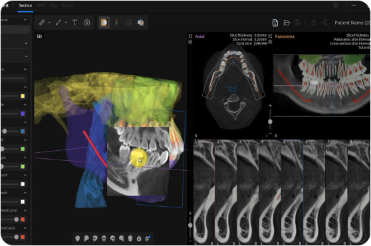Open a file with the folder icon
371x246 pixels.
[x=287, y=23]
